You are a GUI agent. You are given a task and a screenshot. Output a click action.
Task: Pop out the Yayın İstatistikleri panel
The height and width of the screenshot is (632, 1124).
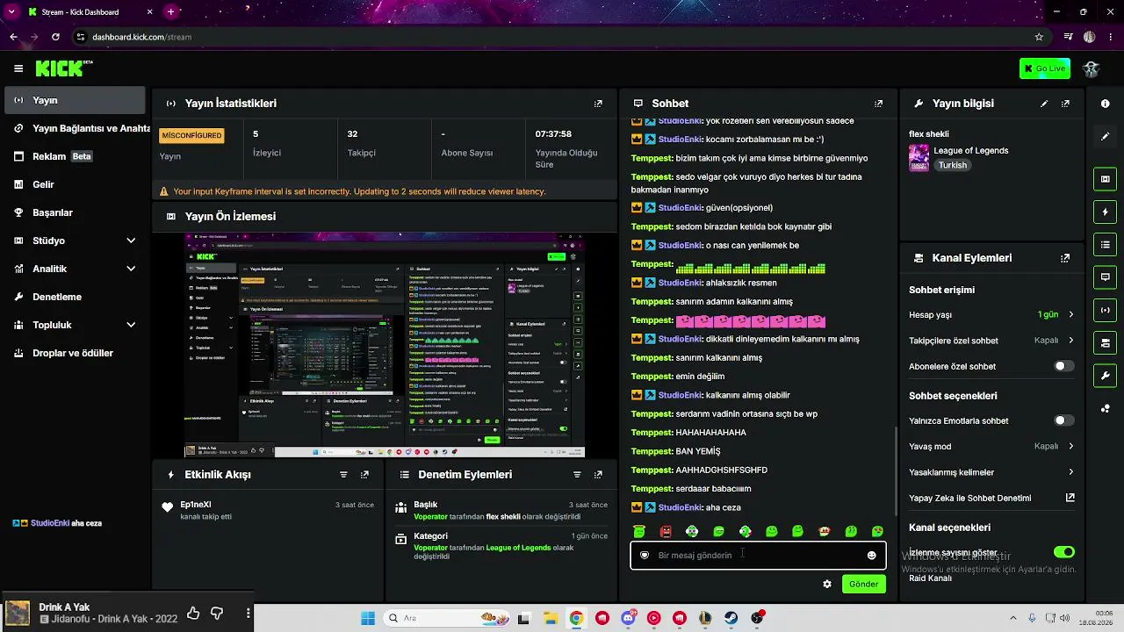598,104
